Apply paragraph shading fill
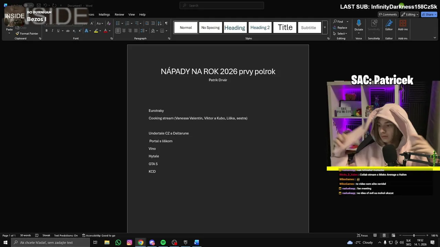The width and height of the screenshot is (440, 247). (x=153, y=31)
